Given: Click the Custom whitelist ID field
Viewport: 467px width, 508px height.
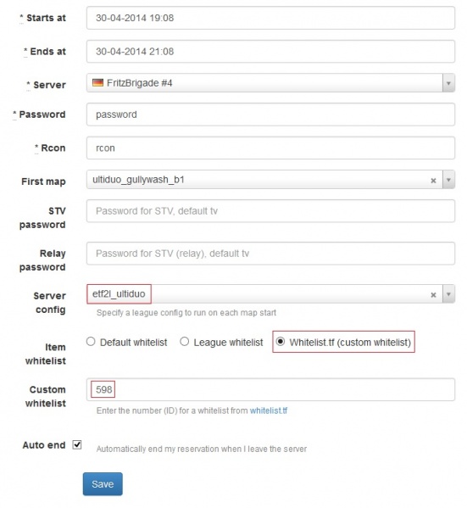Looking at the screenshot, I should pyautogui.click(x=270, y=389).
